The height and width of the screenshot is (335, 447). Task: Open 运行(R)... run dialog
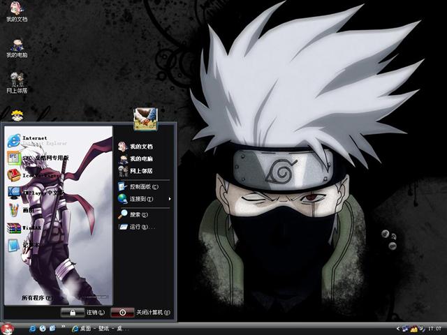(x=137, y=227)
